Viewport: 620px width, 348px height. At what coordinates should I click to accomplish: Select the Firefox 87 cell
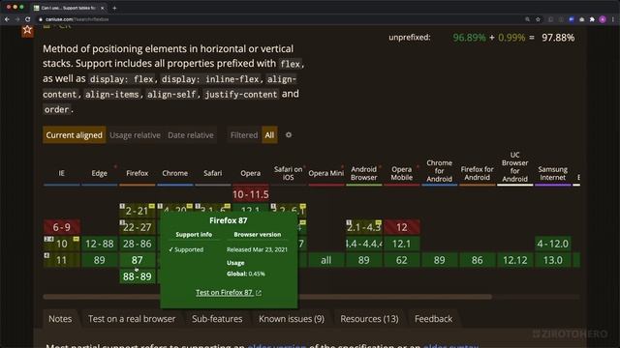pos(138,260)
